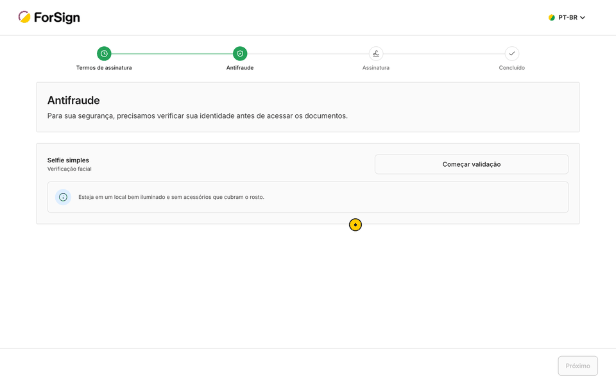This screenshot has height=383, width=616.
Task: Select the Concluído checkmark step icon
Action: pyautogui.click(x=512, y=53)
